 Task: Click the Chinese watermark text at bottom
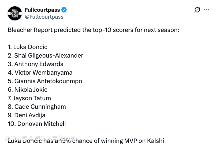point(43,138)
